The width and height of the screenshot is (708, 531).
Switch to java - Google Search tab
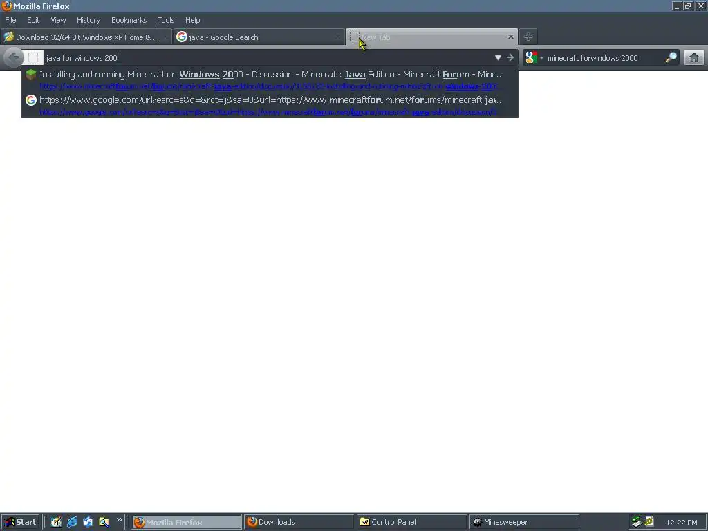259,37
